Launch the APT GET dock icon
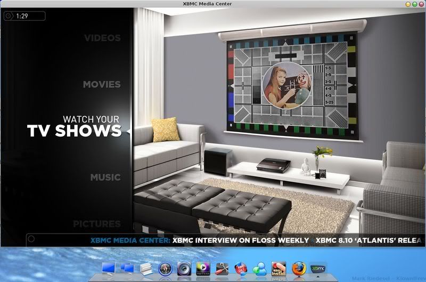This screenshot has width=426, height=282. click(x=241, y=269)
